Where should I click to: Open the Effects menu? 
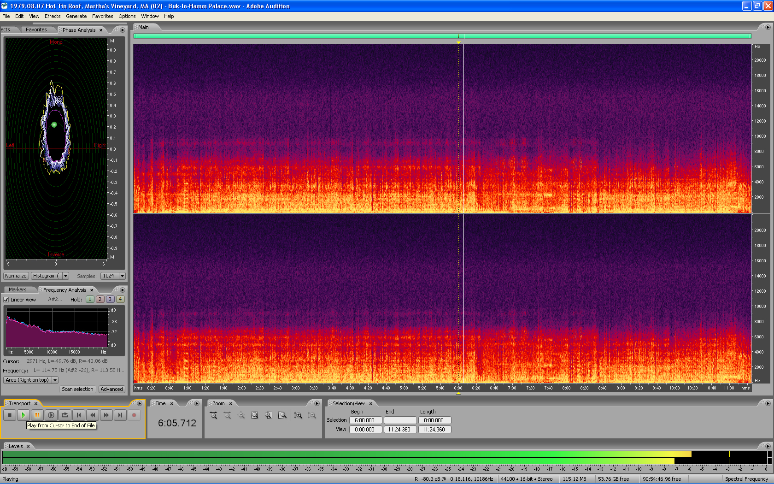pos(53,16)
